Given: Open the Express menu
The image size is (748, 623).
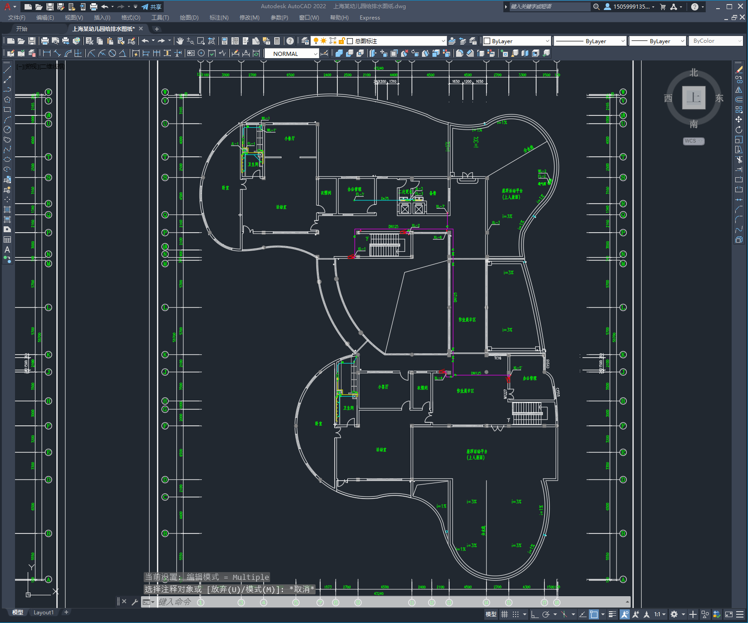Looking at the screenshot, I should point(370,18).
